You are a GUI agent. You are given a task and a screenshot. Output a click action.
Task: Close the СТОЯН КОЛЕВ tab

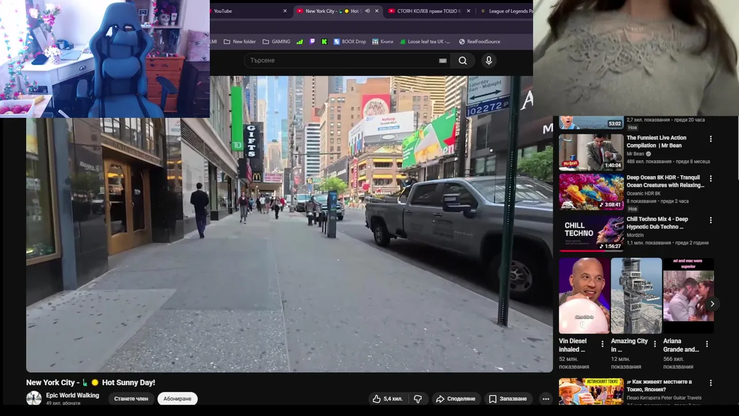click(468, 11)
